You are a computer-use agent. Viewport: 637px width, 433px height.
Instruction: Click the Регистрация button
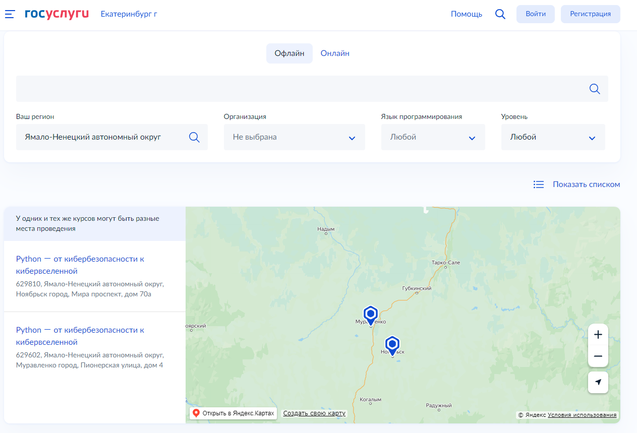click(x=591, y=14)
